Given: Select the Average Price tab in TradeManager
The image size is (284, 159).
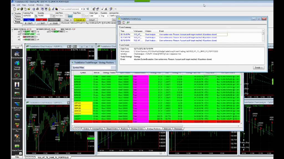Looking at the screenshot, I should (98, 129).
